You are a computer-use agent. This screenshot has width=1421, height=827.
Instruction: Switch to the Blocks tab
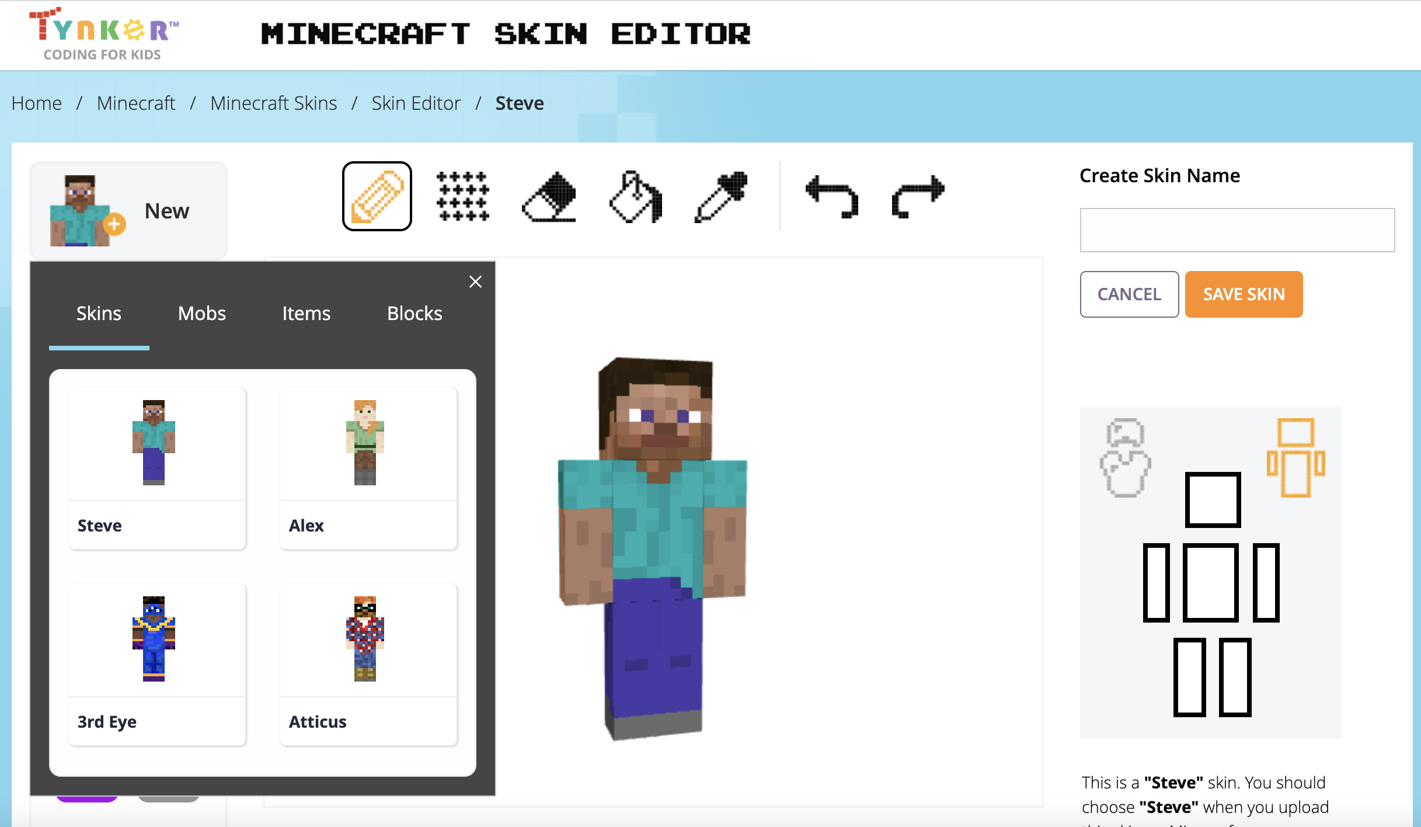tap(415, 314)
